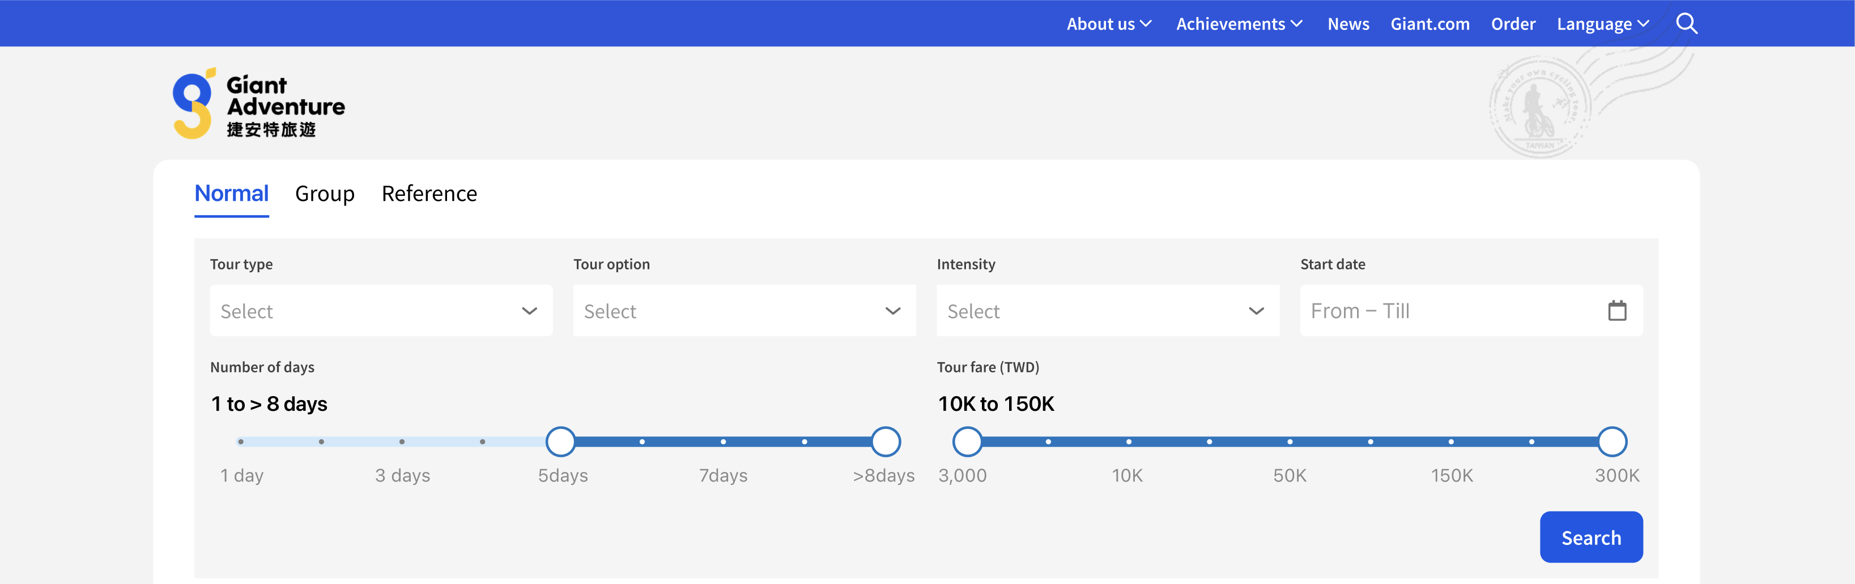The height and width of the screenshot is (584, 1855).
Task: Open the Order page link
Action: click(1513, 24)
